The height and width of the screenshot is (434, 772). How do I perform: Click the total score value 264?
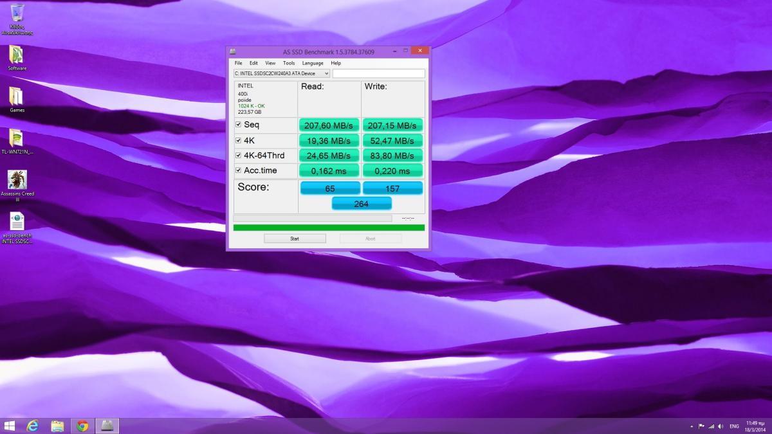click(362, 204)
